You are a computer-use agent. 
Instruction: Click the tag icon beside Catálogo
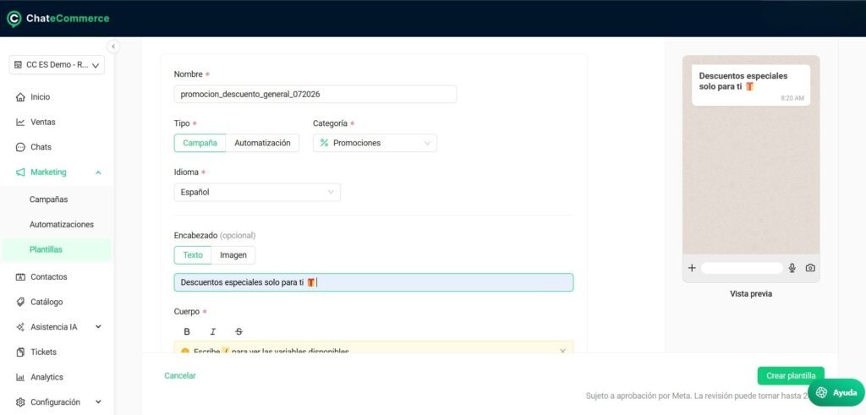[x=20, y=302]
